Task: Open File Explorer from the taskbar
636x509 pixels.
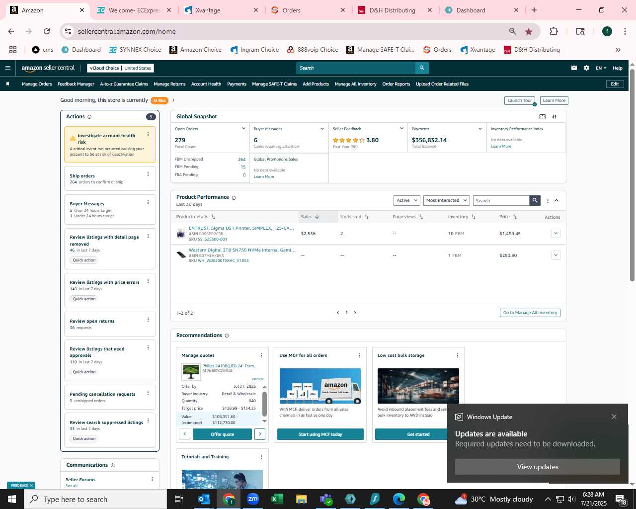Action: click(301, 499)
